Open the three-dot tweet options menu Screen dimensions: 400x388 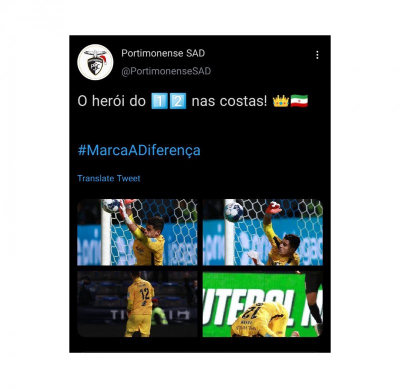click(x=317, y=55)
